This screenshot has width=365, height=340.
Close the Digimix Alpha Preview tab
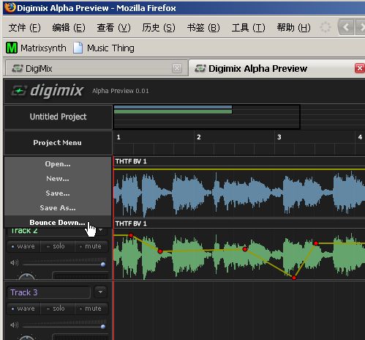click(x=360, y=68)
